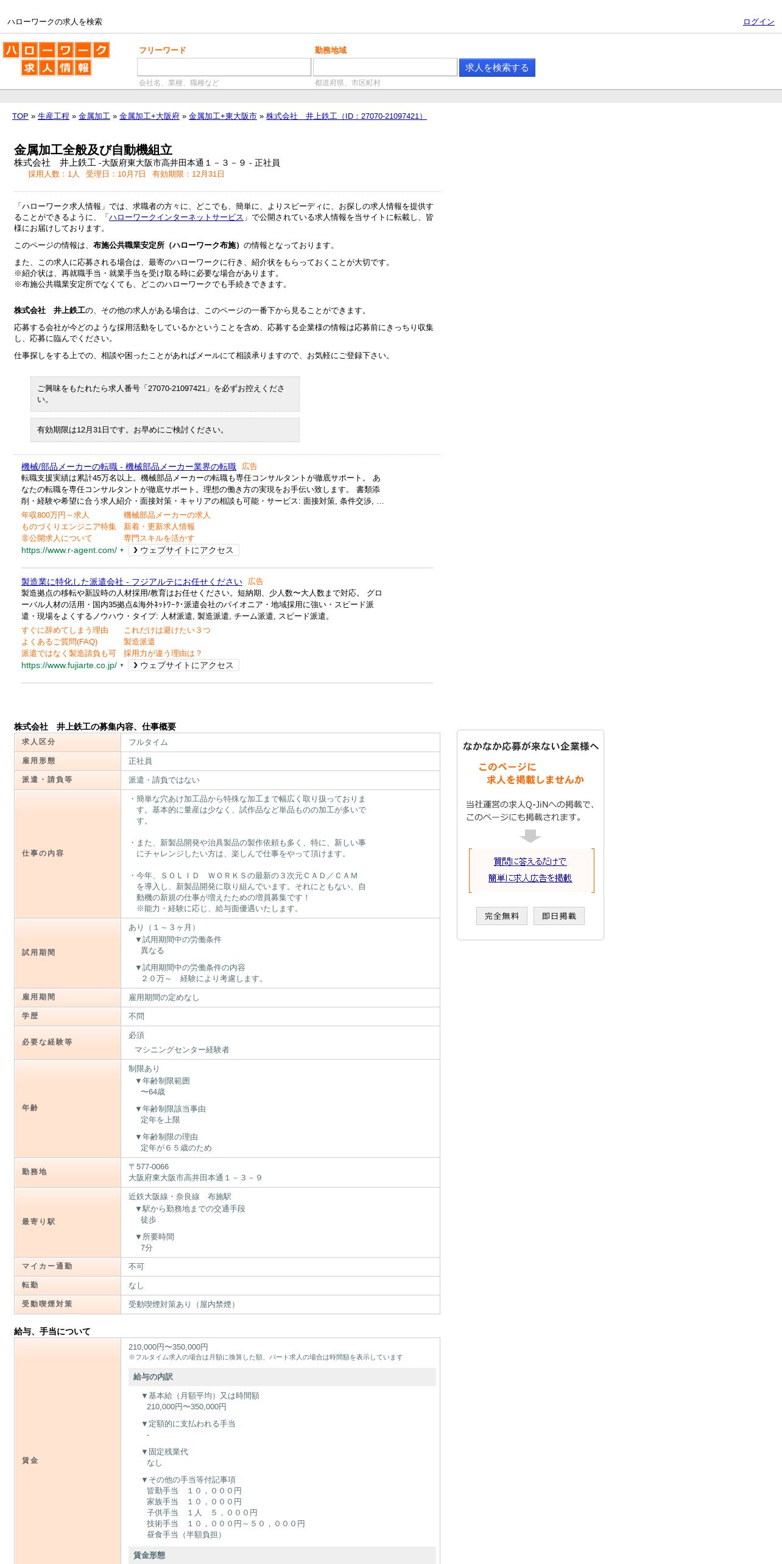782x1564 pixels.
Task: Open the 製造業に特化した派遣会社 ad title
Action: [x=132, y=582]
